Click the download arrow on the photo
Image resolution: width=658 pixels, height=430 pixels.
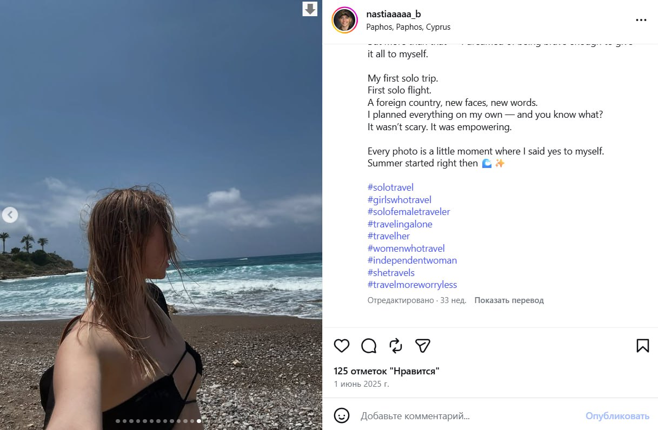pos(310,9)
